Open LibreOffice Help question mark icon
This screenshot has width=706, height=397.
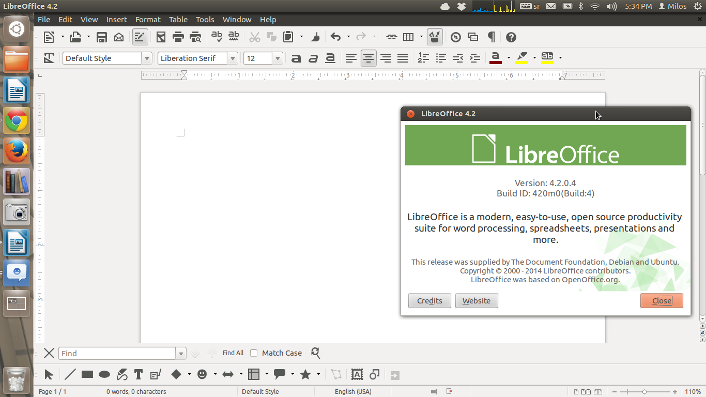[x=511, y=37]
